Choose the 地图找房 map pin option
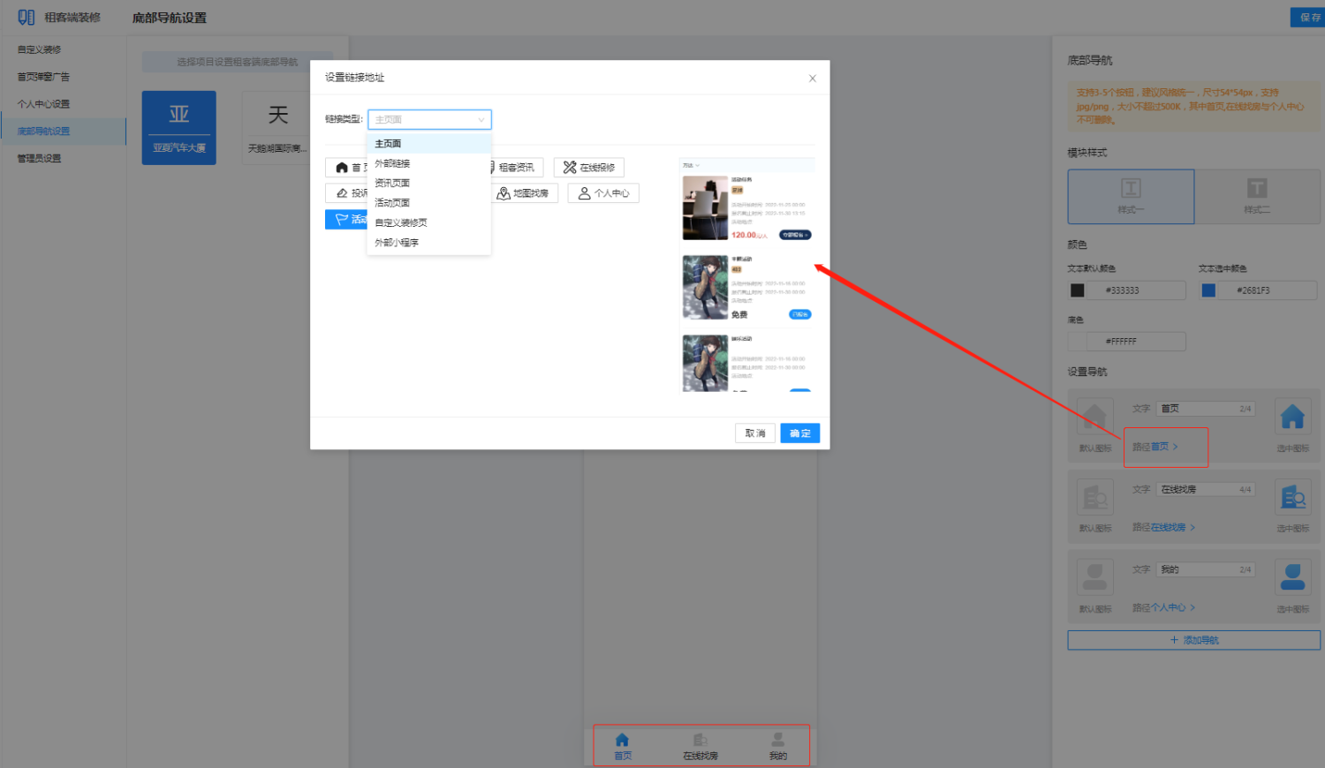 tap(524, 193)
